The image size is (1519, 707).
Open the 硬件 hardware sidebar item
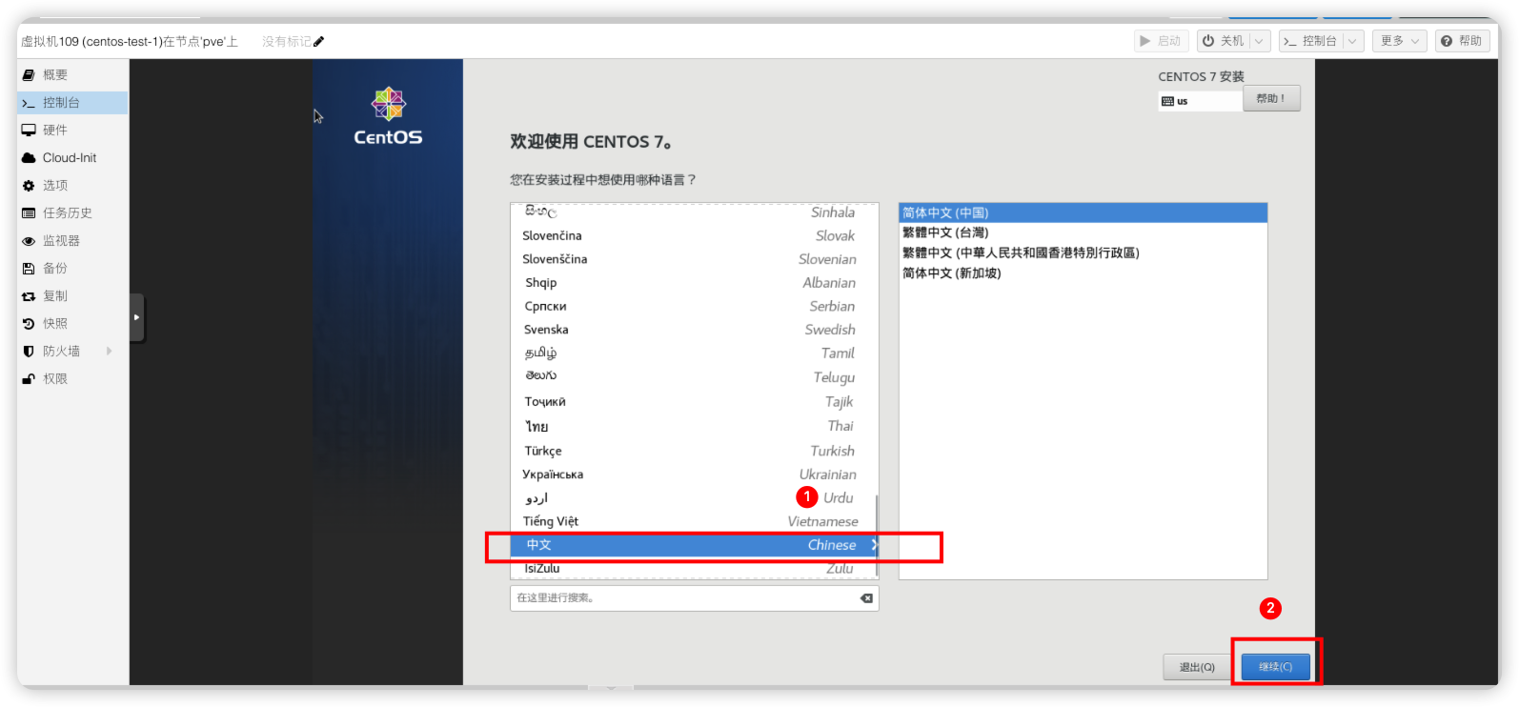click(x=72, y=131)
